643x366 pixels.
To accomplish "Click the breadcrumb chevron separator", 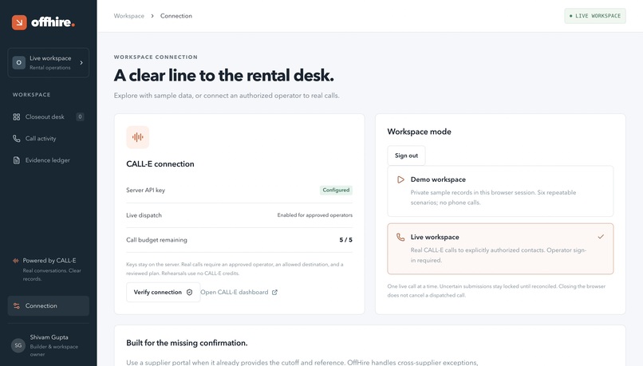I will click(152, 16).
